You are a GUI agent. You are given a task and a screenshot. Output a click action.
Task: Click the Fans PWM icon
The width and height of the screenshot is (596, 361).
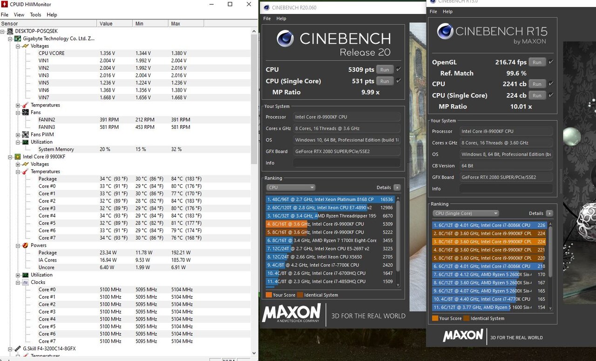26,134
